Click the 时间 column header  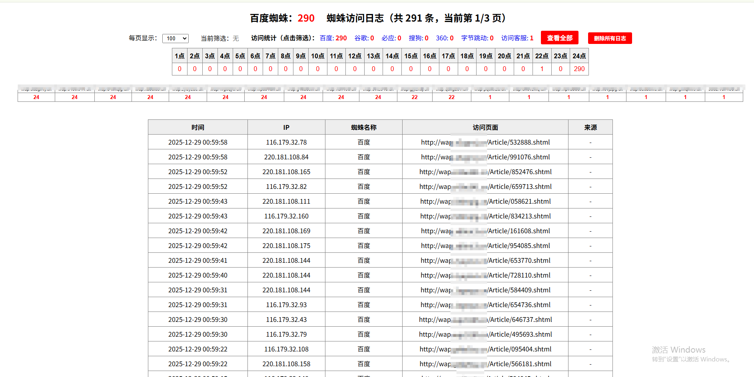197,127
